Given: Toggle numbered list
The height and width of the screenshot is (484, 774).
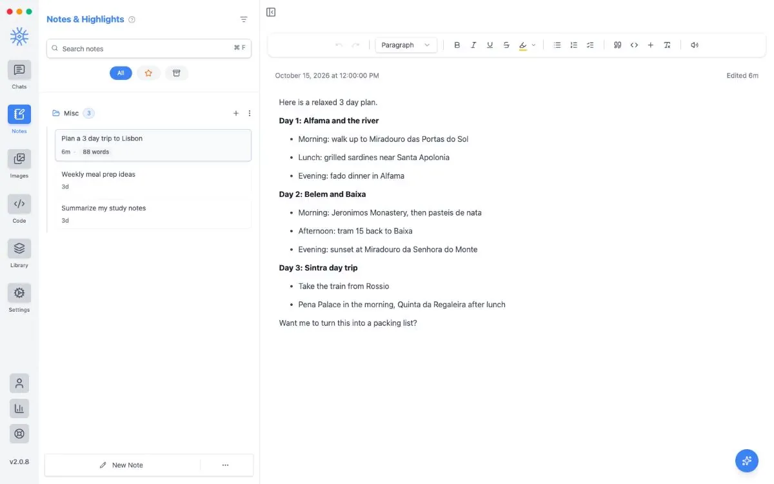Looking at the screenshot, I should (574, 45).
